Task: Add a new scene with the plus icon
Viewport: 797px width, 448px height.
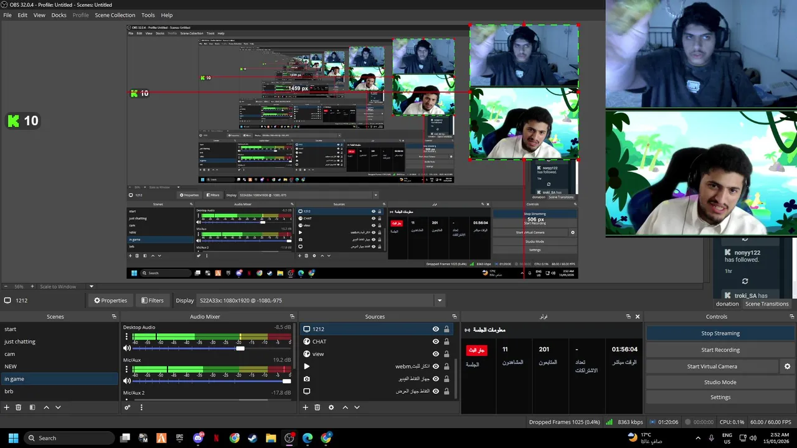Action: (7, 408)
